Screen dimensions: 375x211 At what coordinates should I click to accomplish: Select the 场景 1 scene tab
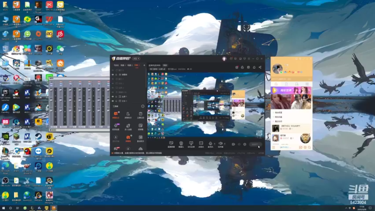click(x=123, y=65)
